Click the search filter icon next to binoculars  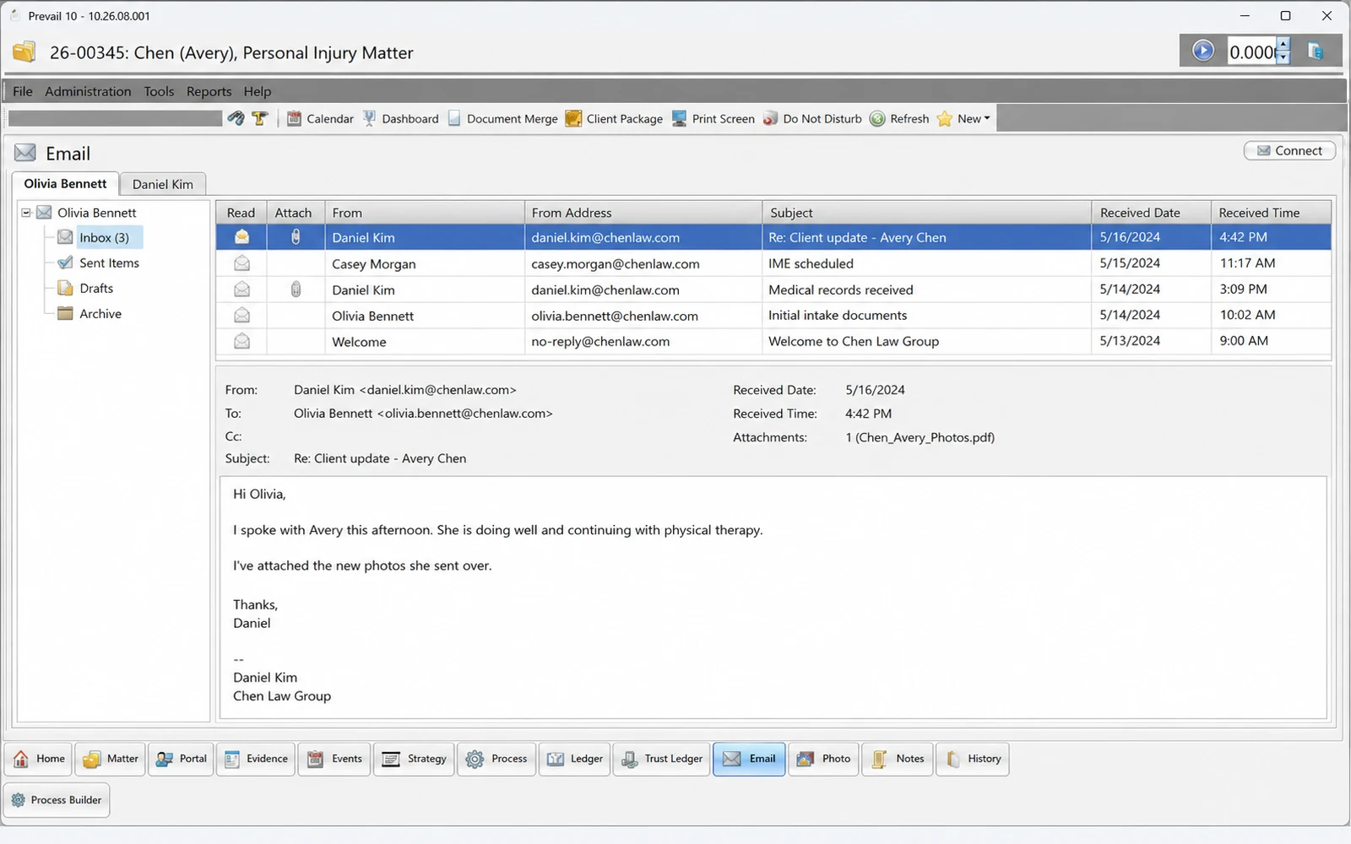coord(260,118)
